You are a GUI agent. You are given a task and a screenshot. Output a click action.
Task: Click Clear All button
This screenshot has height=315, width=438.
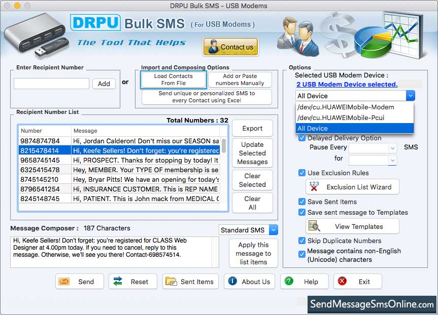tap(252, 203)
